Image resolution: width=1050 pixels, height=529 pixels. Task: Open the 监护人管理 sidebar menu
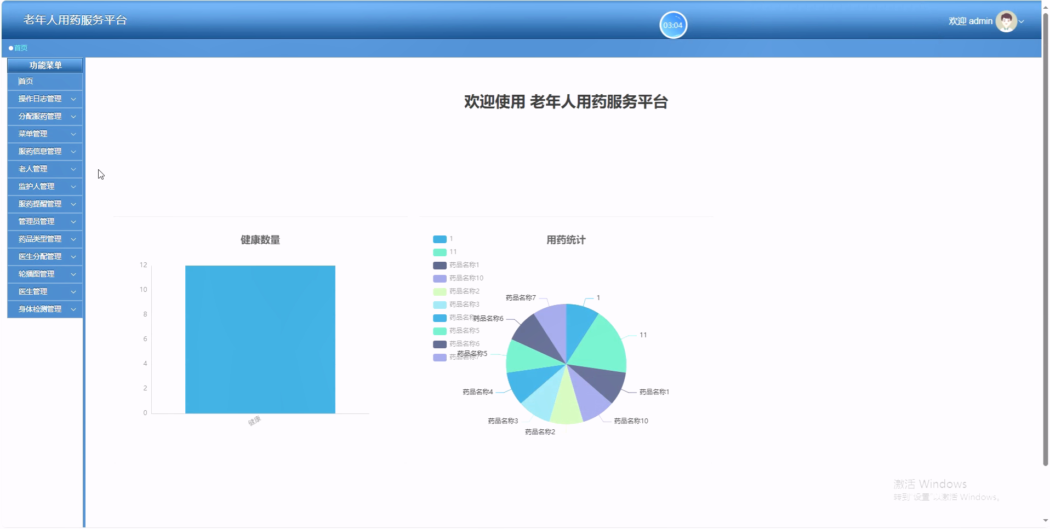click(45, 186)
